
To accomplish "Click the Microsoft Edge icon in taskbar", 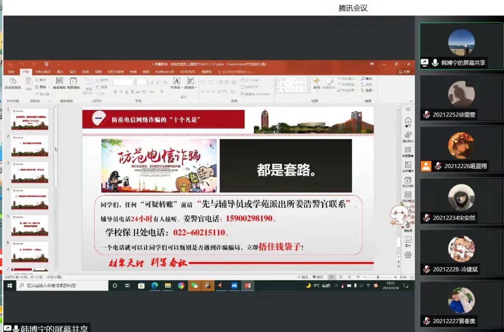I will [x=154, y=285].
